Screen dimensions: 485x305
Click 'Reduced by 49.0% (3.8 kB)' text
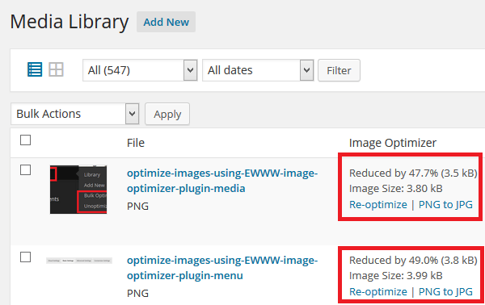tap(413, 261)
